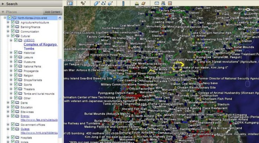Click the Add Content button

(52, 12)
